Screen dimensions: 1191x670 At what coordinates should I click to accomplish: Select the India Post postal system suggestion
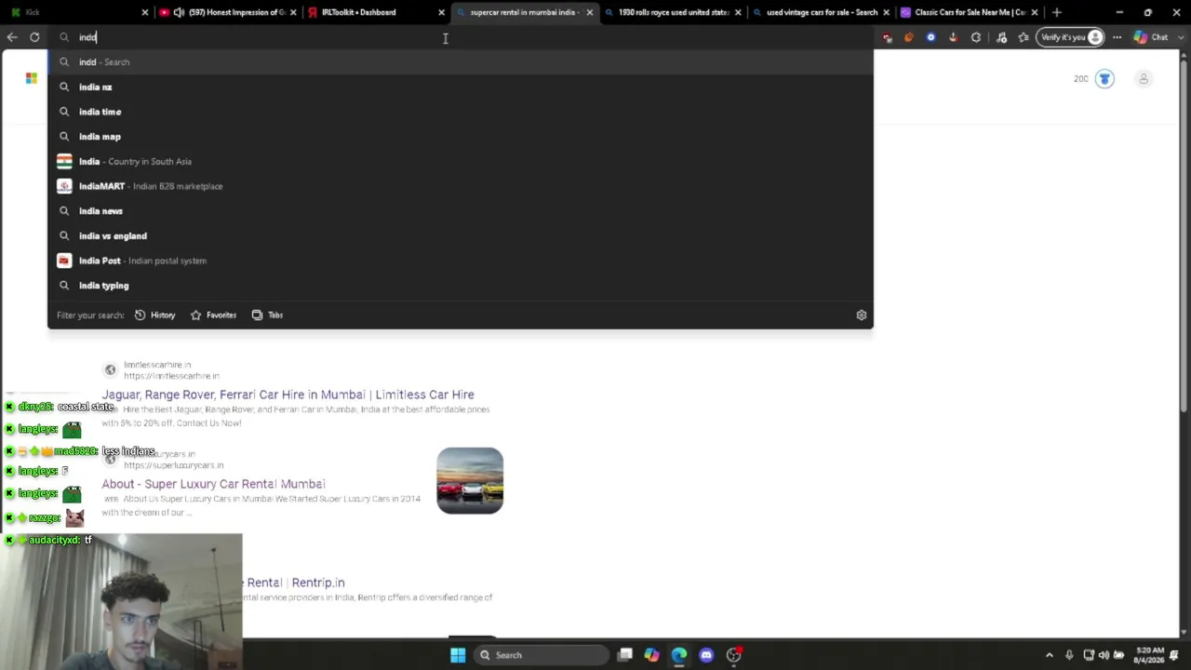tap(461, 261)
